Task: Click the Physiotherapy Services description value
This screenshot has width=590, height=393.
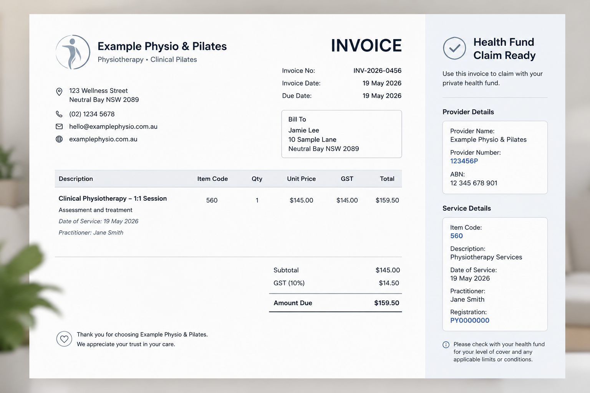Action: [x=486, y=257]
